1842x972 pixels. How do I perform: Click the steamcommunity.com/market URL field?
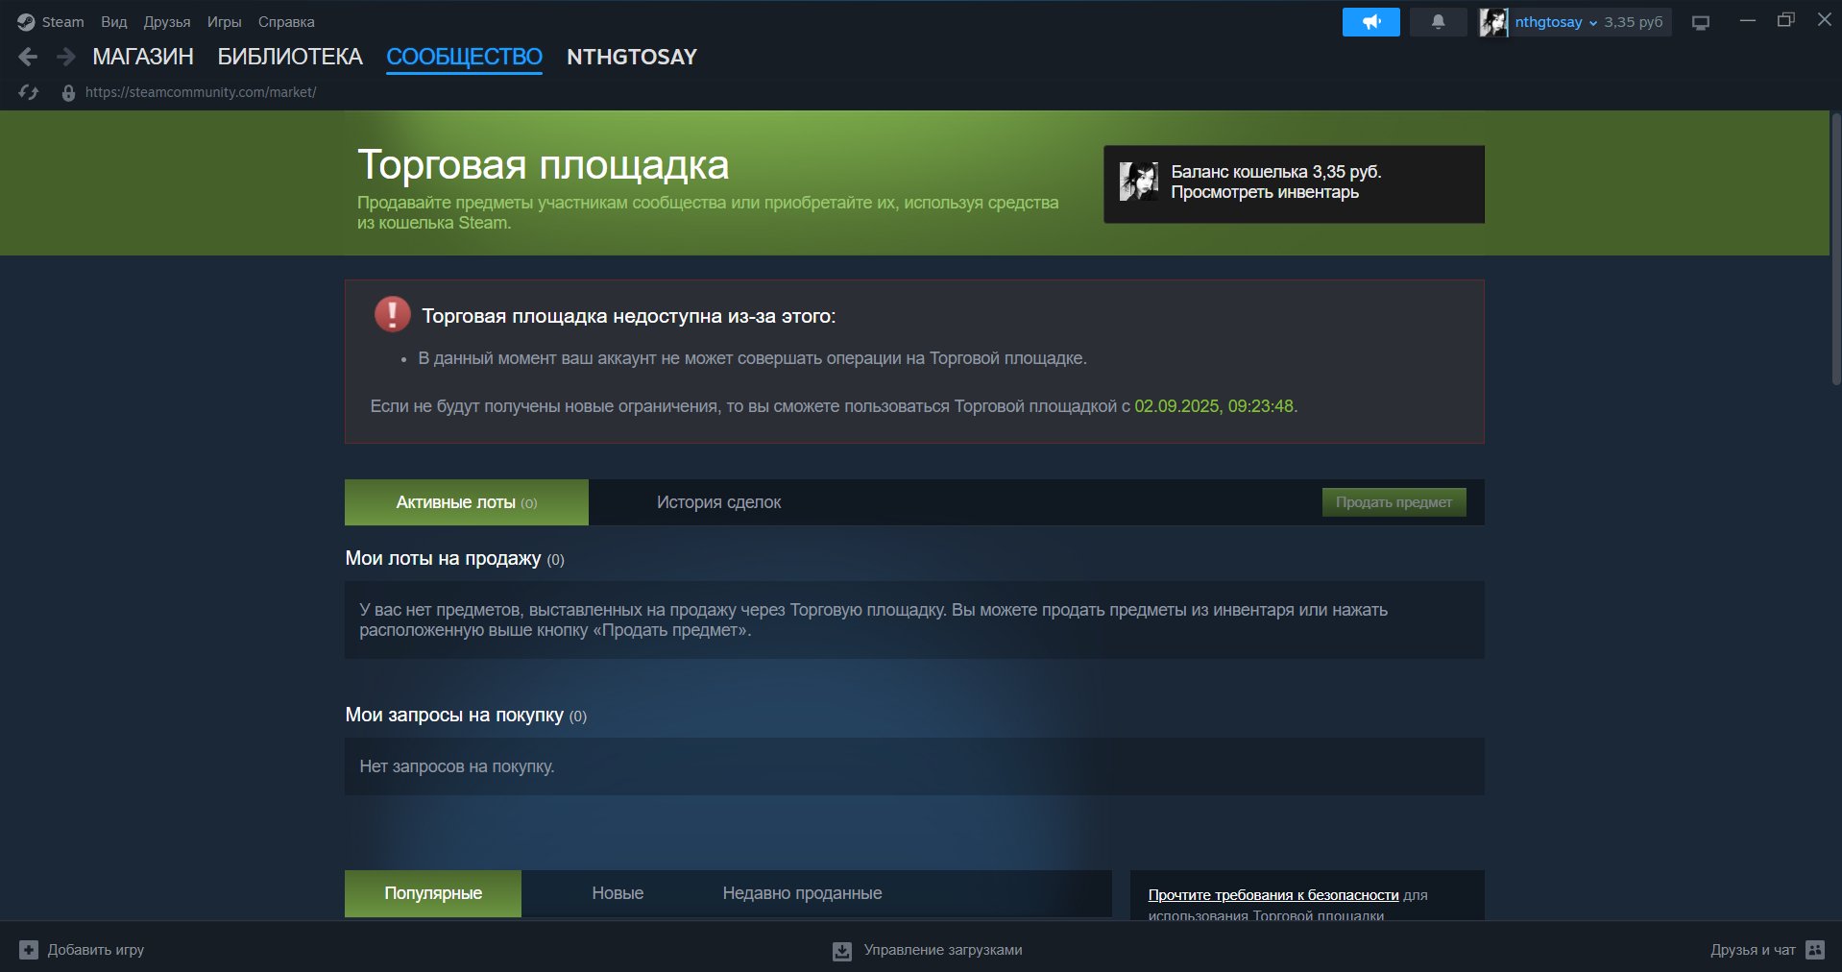[x=201, y=92]
